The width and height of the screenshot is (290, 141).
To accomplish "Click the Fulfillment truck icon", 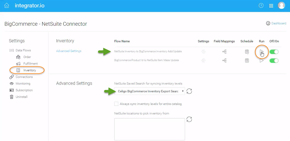I will click(x=18, y=64).
